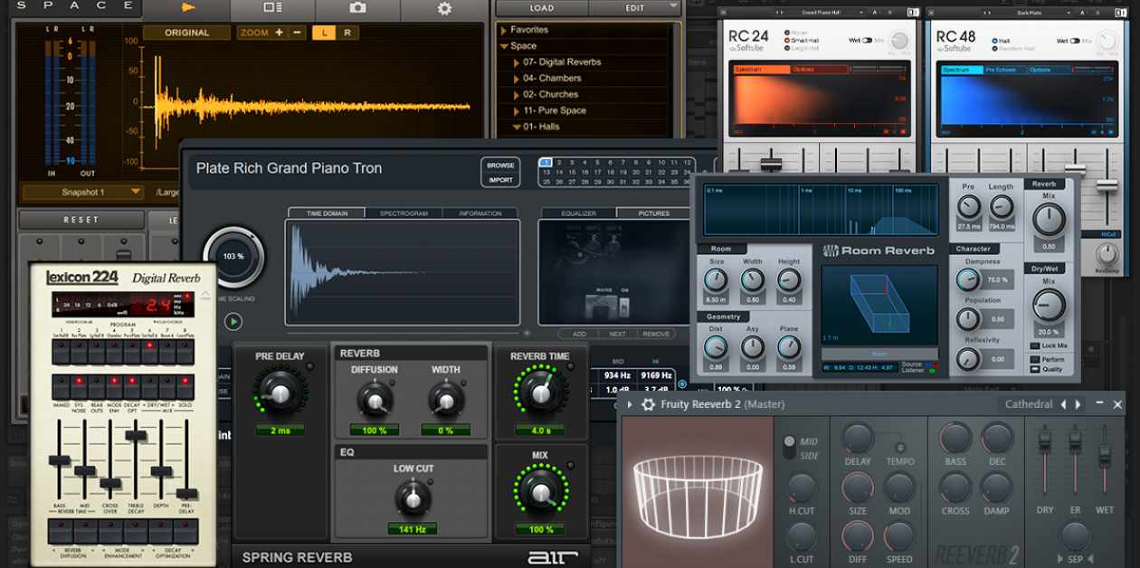Click the time scaling 103 % dial

(x=233, y=257)
